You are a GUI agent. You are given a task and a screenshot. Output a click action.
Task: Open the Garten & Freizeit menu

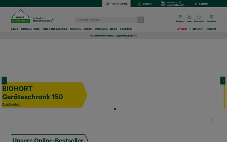point(30,29)
